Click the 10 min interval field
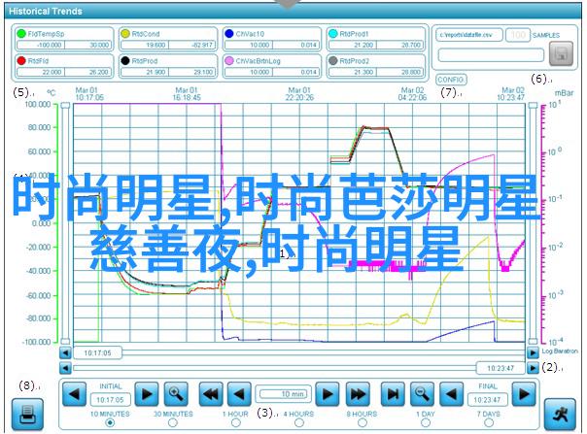Screen dimensions: 587x434 pyautogui.click(x=284, y=394)
